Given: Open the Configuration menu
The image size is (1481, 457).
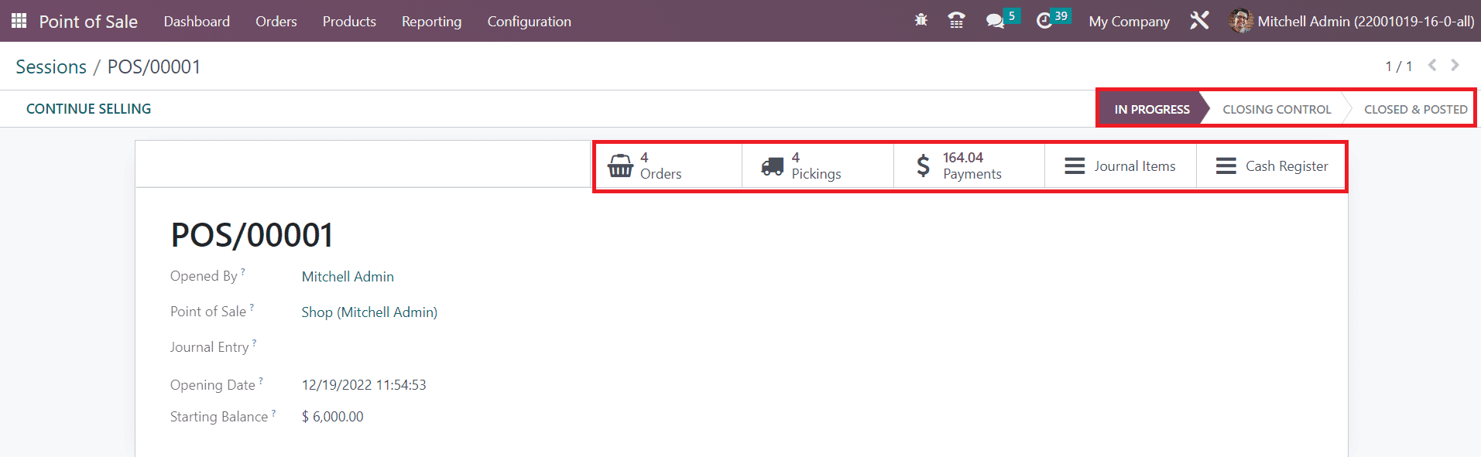Looking at the screenshot, I should [529, 22].
